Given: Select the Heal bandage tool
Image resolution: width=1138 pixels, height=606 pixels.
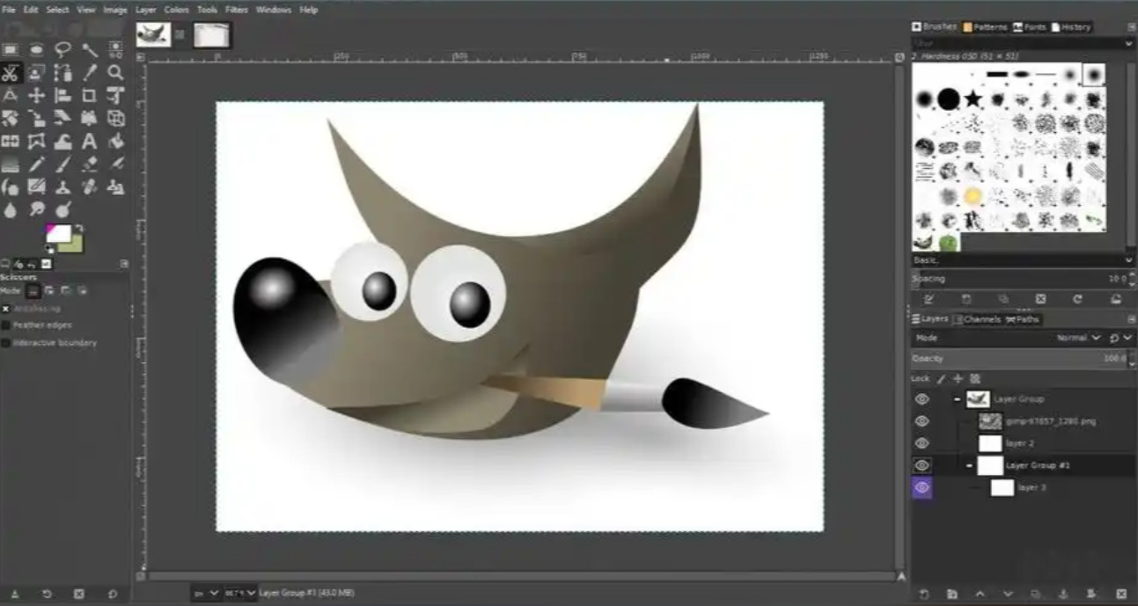Looking at the screenshot, I should coord(89,187).
